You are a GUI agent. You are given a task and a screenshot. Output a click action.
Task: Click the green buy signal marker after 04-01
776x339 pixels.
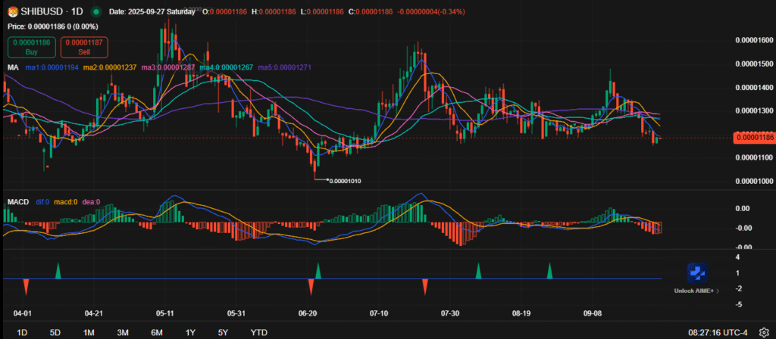[58, 271]
